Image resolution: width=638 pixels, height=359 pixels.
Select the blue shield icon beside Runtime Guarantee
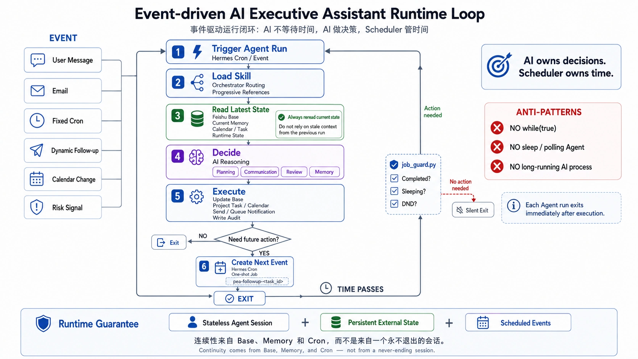pyautogui.click(x=43, y=324)
